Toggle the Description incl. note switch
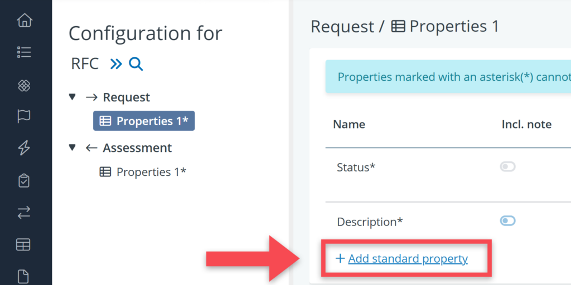 pos(507,221)
